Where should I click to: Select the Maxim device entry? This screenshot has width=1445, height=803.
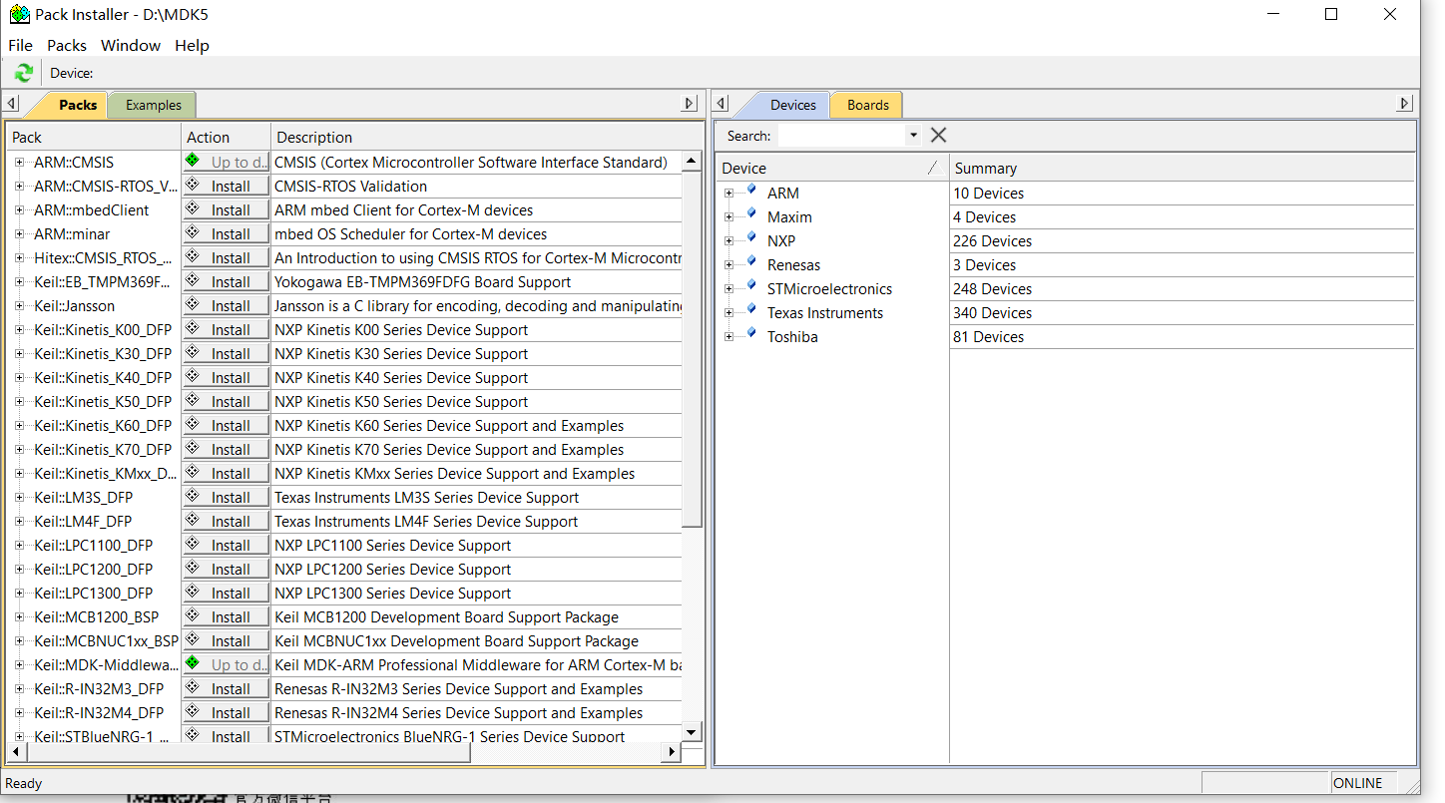click(789, 216)
